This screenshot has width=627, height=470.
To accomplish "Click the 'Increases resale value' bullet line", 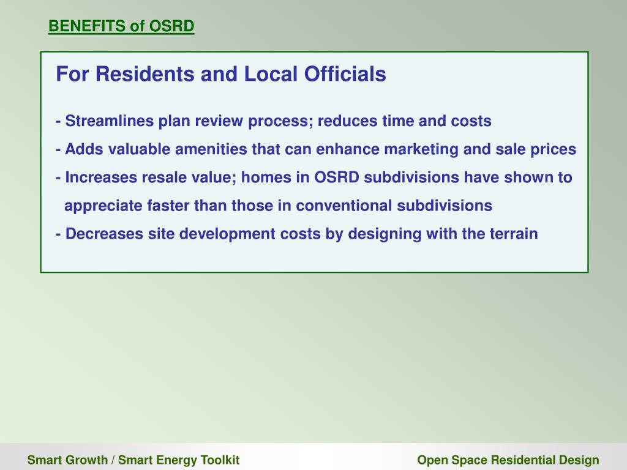I will 314,177.
